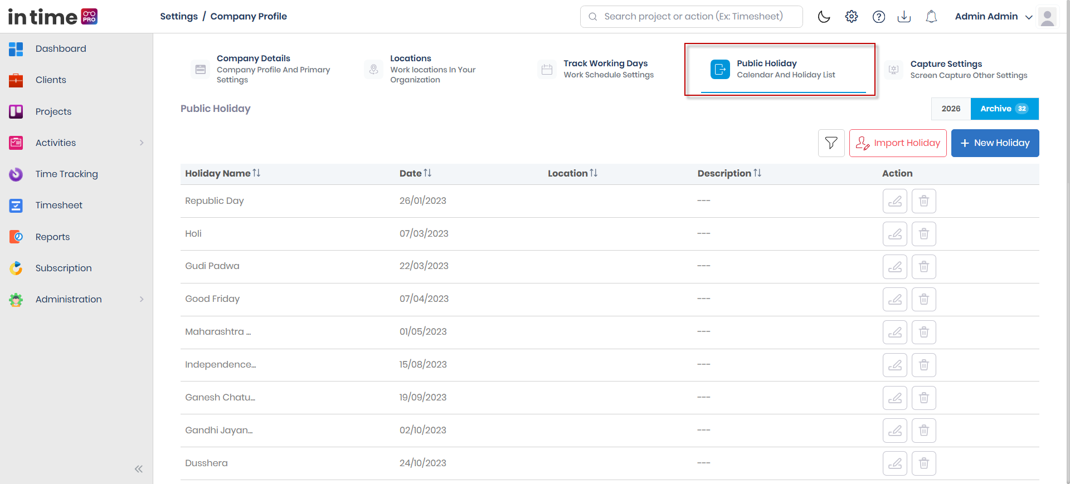Image resolution: width=1070 pixels, height=484 pixels.
Task: Open Capture Settings tab
Action: (957, 70)
